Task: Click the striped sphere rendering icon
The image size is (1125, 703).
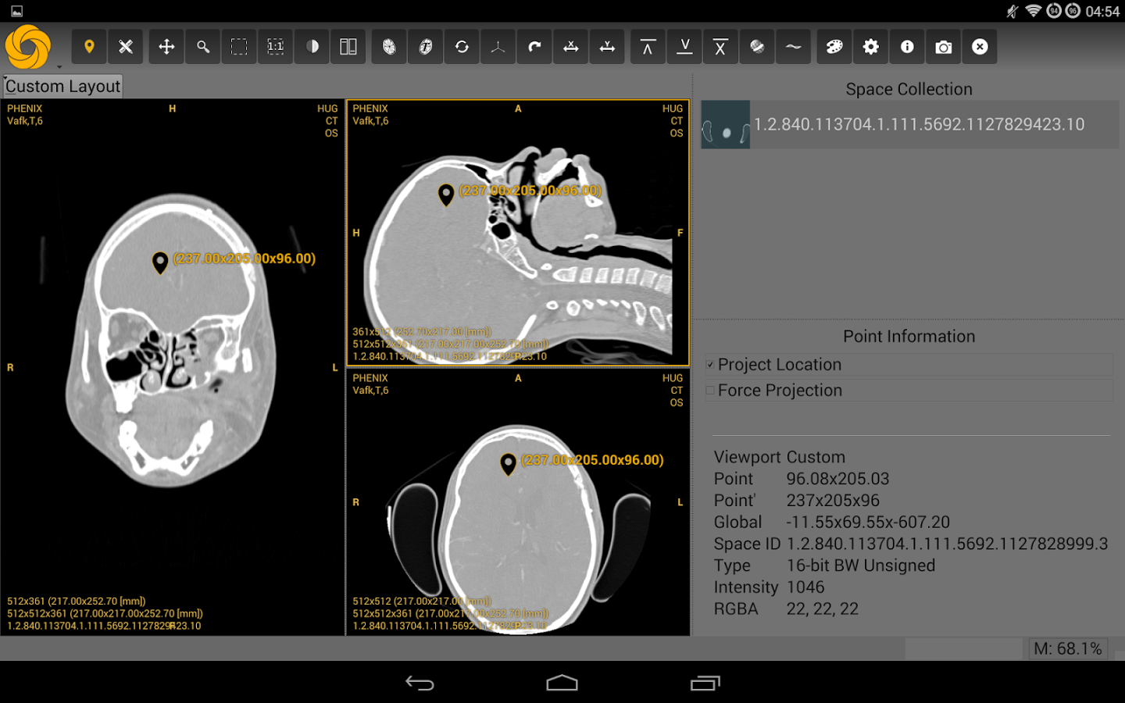Action: tap(757, 47)
